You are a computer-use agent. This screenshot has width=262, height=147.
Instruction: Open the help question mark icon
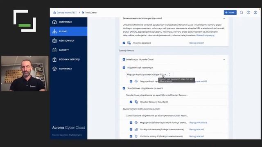(248, 13)
